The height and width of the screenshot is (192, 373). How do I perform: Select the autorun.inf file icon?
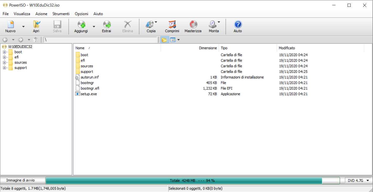tap(77, 77)
